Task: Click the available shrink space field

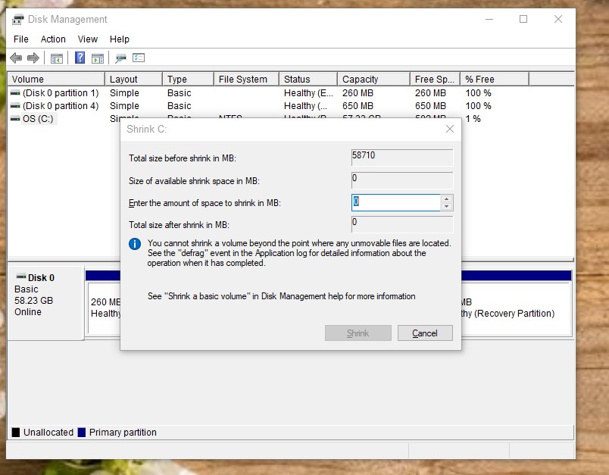Action: tap(402, 180)
